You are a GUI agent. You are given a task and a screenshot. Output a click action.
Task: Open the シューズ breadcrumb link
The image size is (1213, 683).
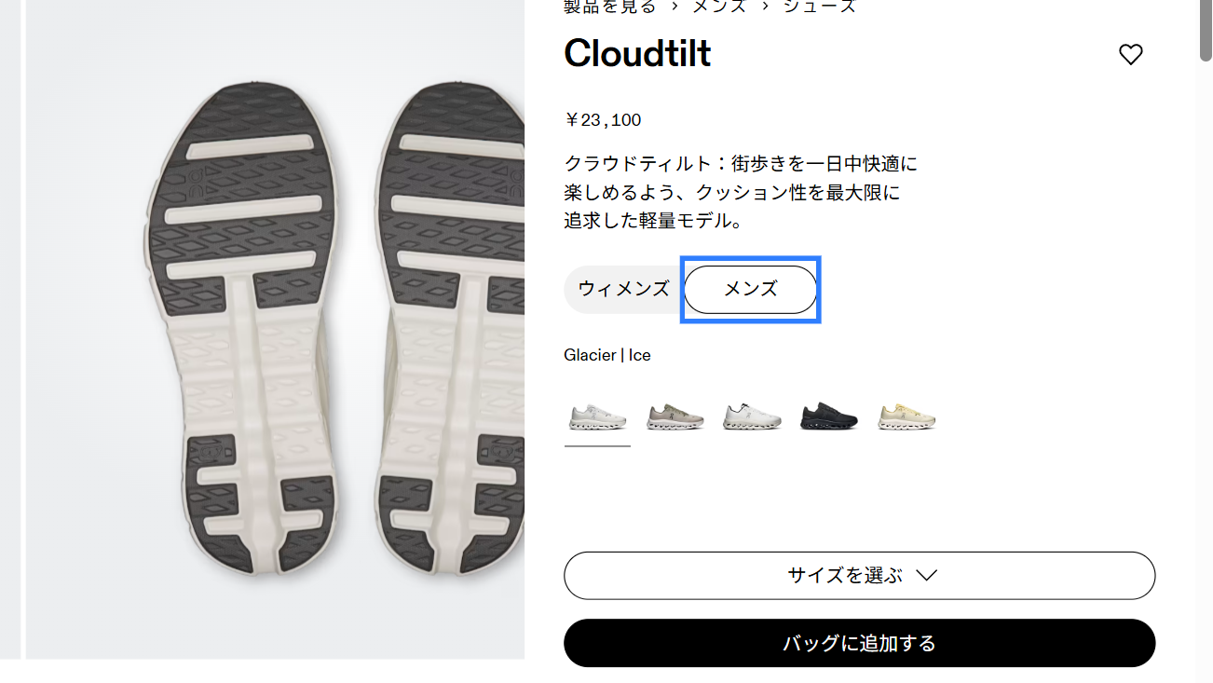(x=819, y=7)
